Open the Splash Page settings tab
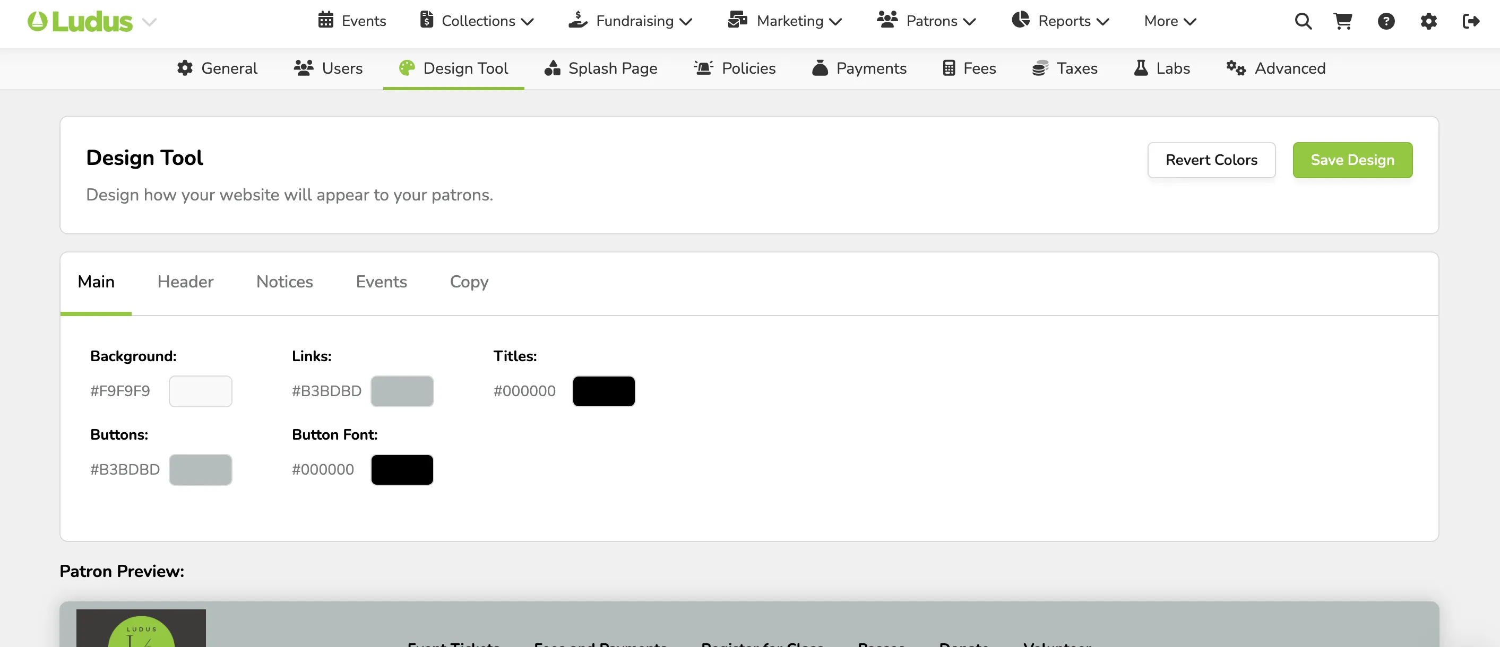The width and height of the screenshot is (1500, 647). point(601,68)
